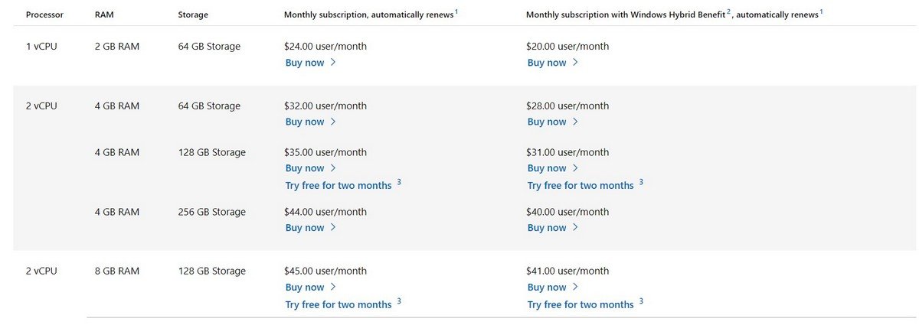
Task: Click Buy now for $40.00 Hybrid Benefit plan
Action: coord(547,228)
